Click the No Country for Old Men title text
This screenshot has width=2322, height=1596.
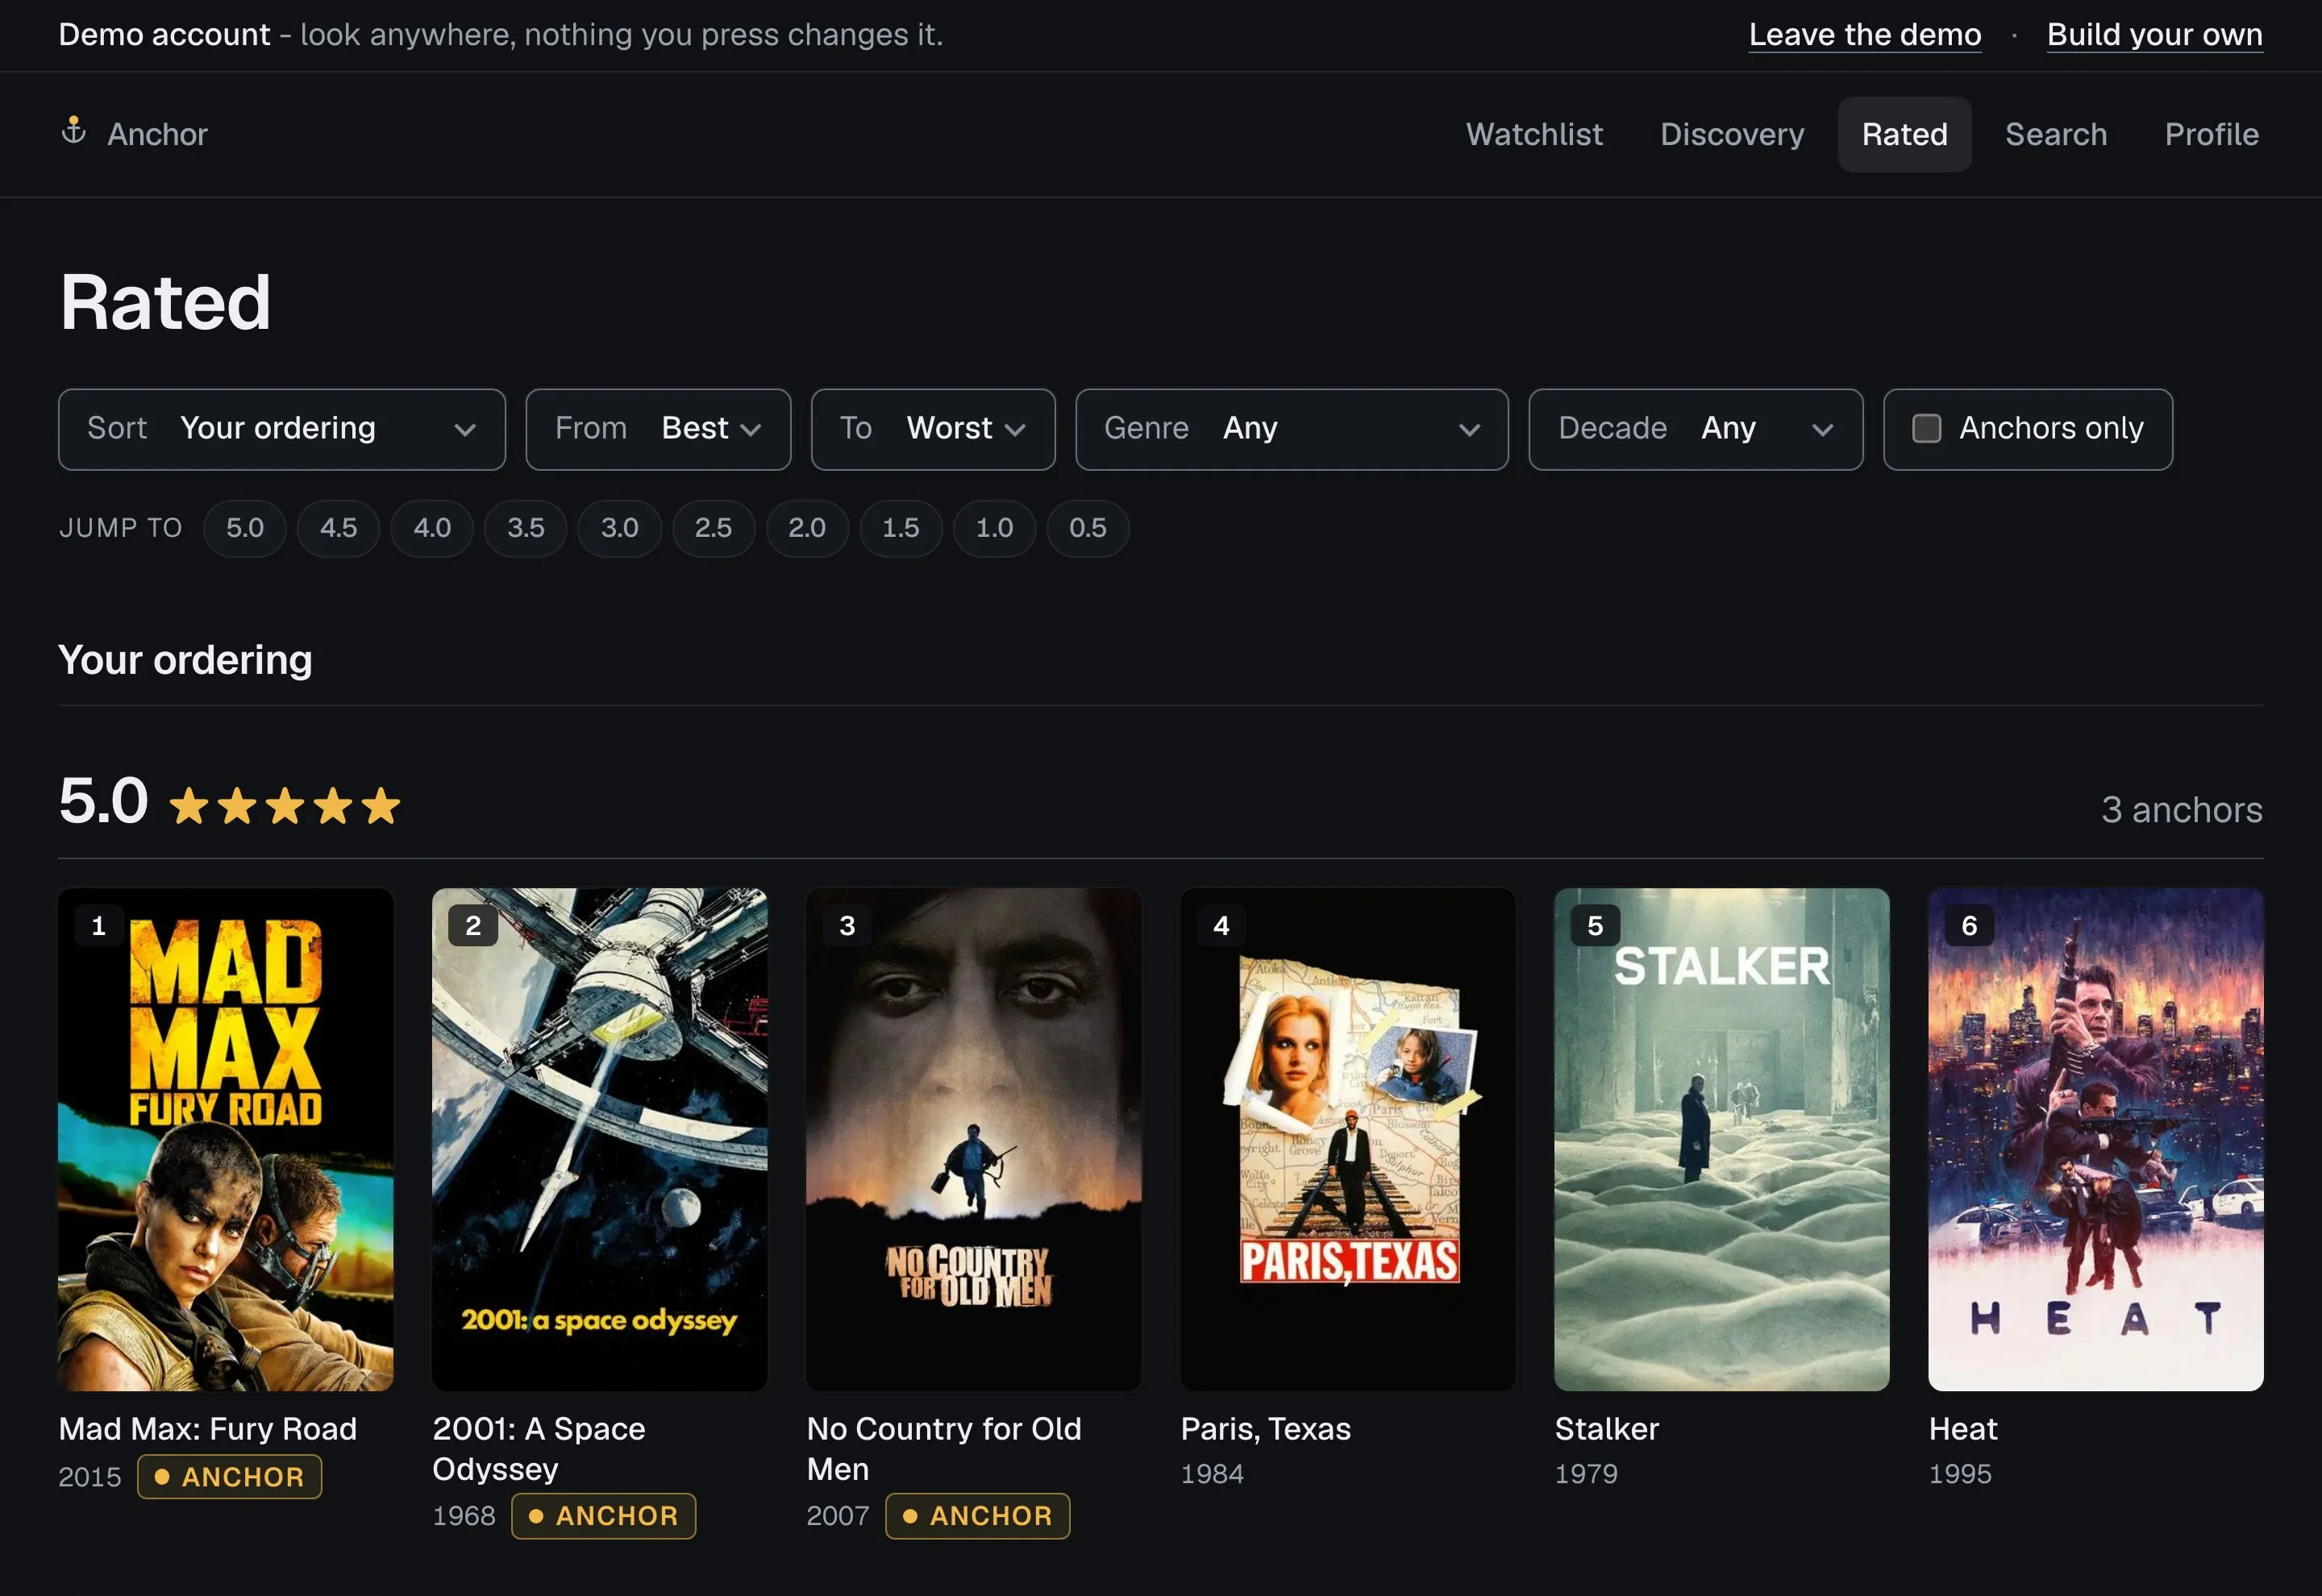click(943, 1449)
